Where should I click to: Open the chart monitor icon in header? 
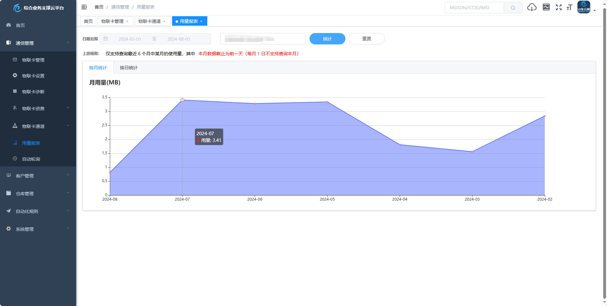pos(546,7)
